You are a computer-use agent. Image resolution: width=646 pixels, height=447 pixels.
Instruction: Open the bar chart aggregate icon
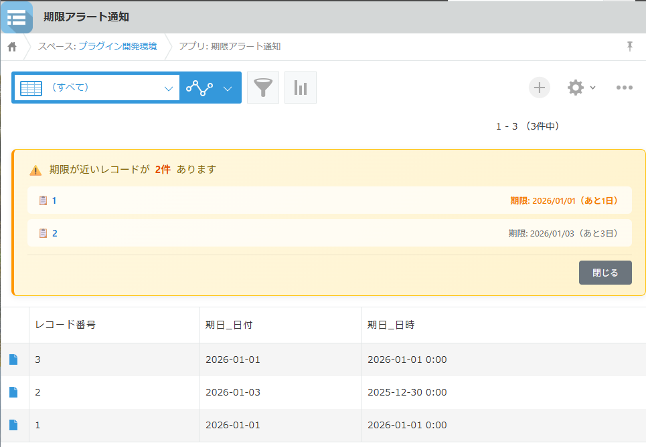(301, 88)
